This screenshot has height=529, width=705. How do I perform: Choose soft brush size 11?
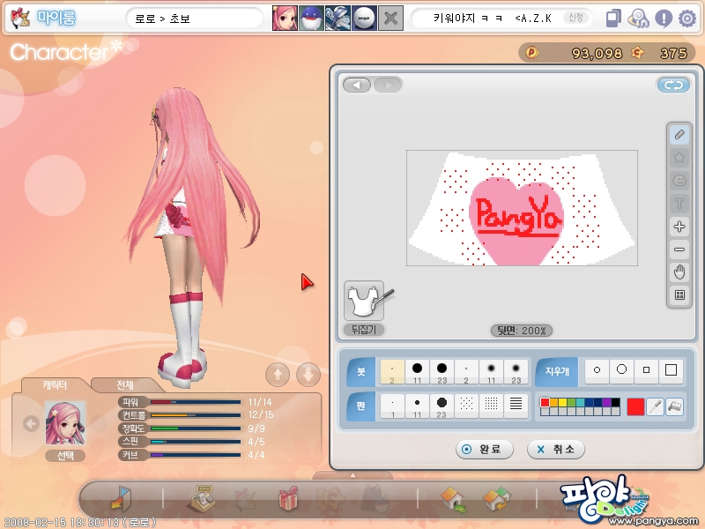[491, 371]
